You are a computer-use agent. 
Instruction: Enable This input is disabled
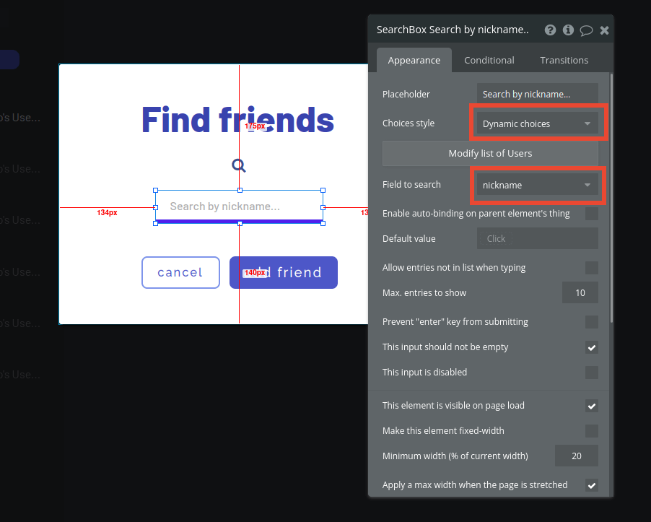pyautogui.click(x=592, y=373)
